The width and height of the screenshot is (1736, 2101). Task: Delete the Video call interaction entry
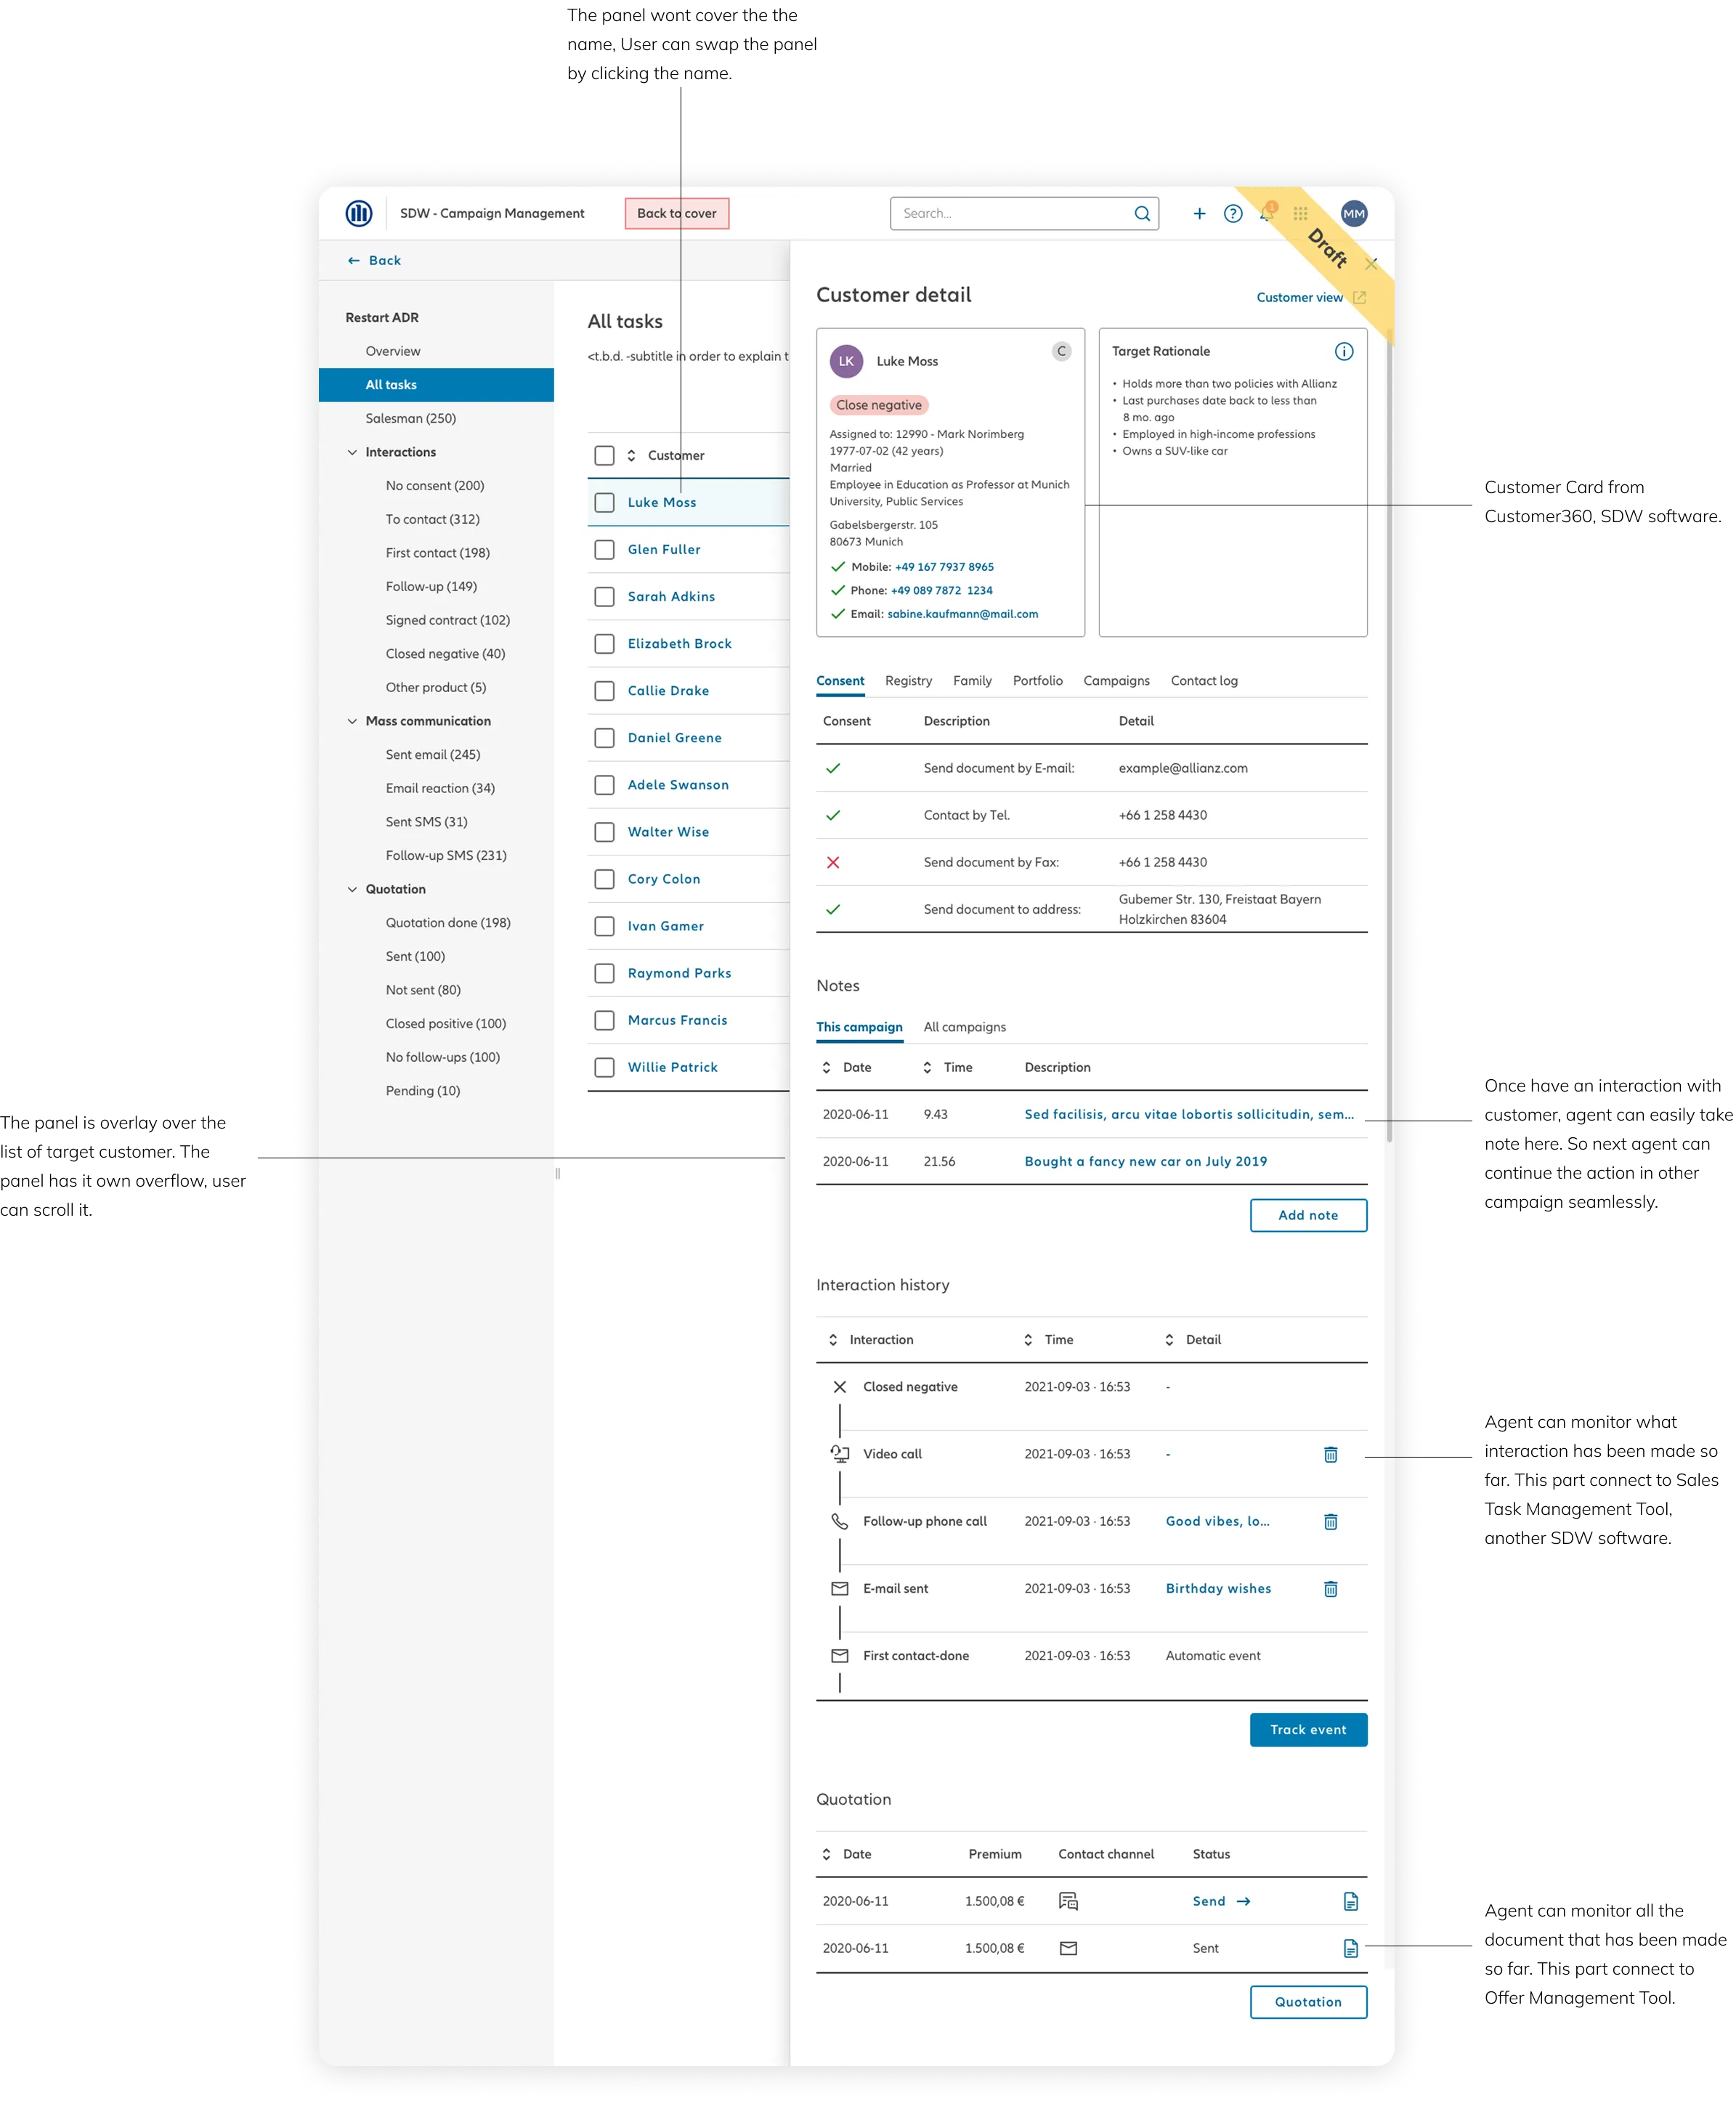click(x=1330, y=1454)
